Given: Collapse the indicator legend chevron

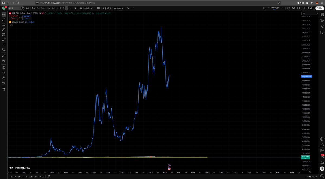Looking at the screenshot, I should pyautogui.click(x=11, y=25).
